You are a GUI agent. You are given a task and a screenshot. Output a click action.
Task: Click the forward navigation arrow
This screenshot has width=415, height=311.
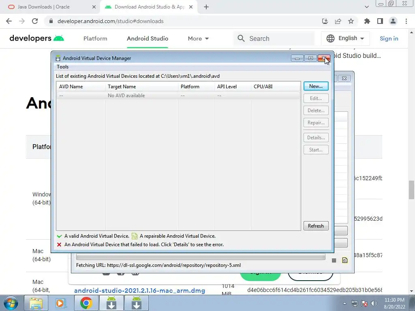(22, 21)
